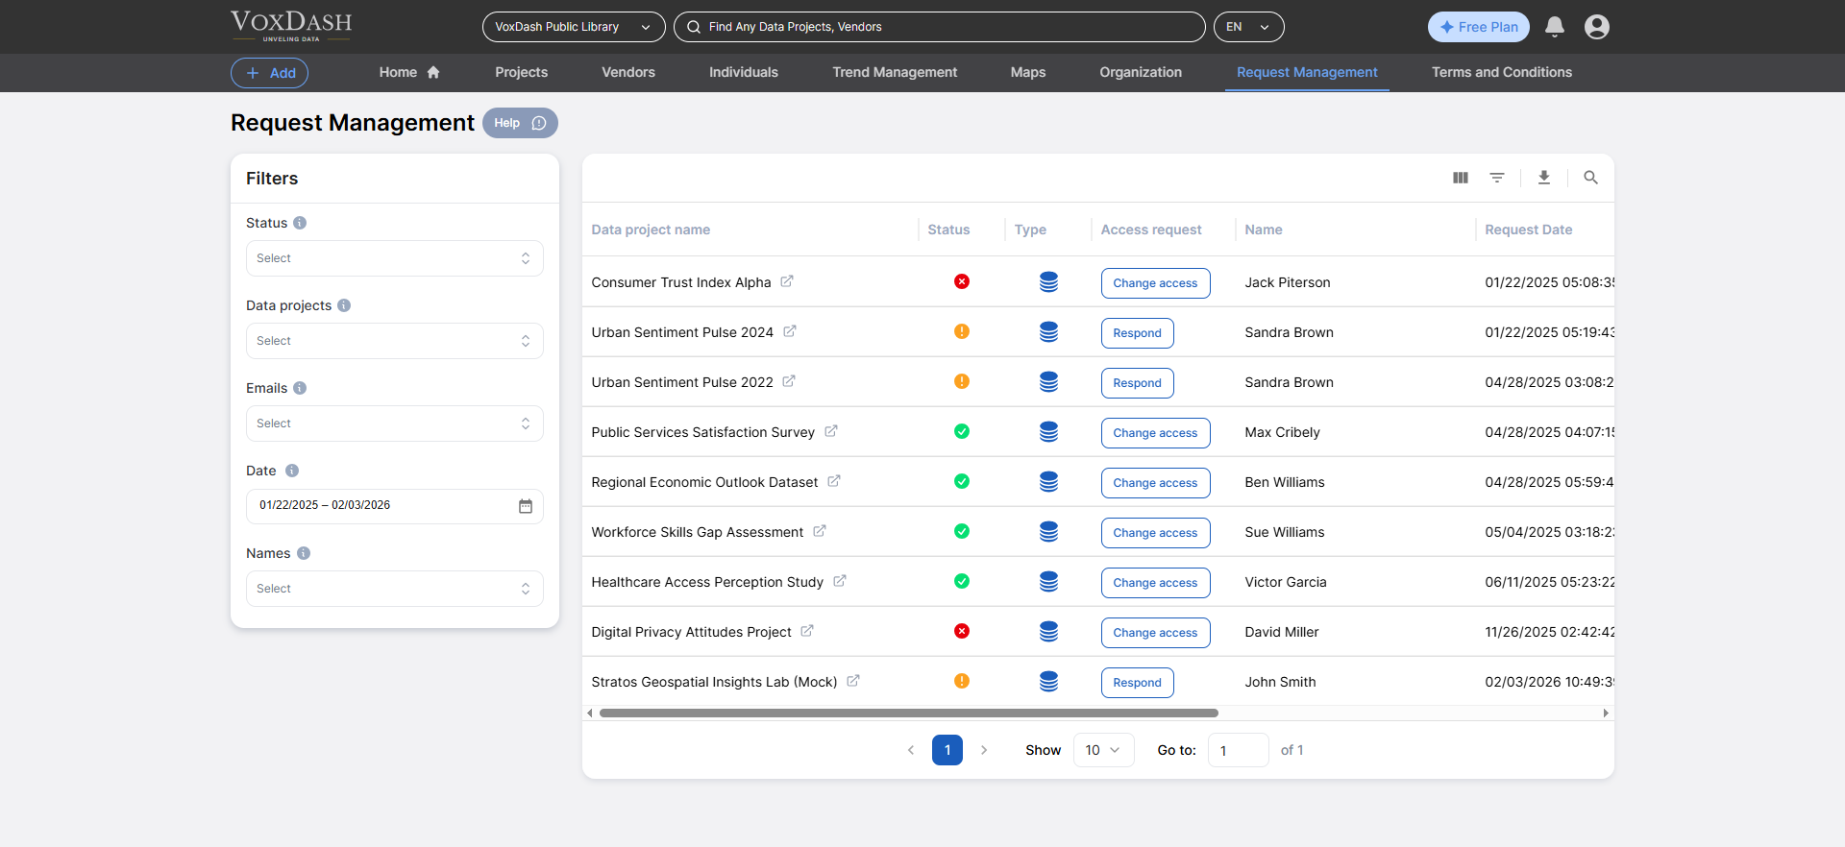Screen dimensions: 1845x847
Task: Click approved status icon for Public Services Satisfaction Survey
Action: tap(961, 431)
